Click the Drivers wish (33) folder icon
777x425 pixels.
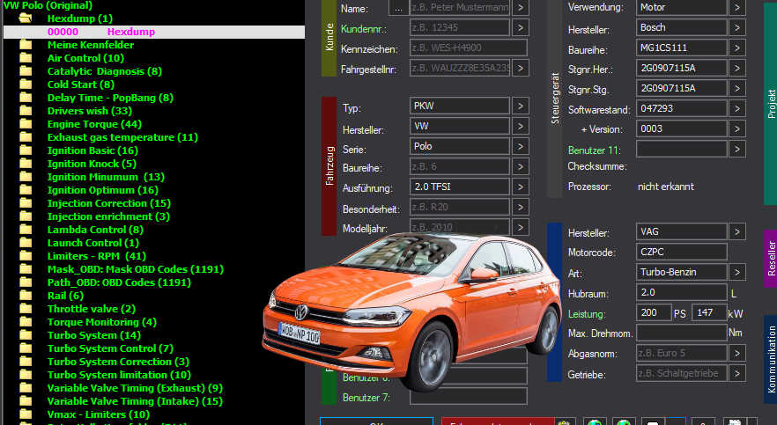[26, 111]
